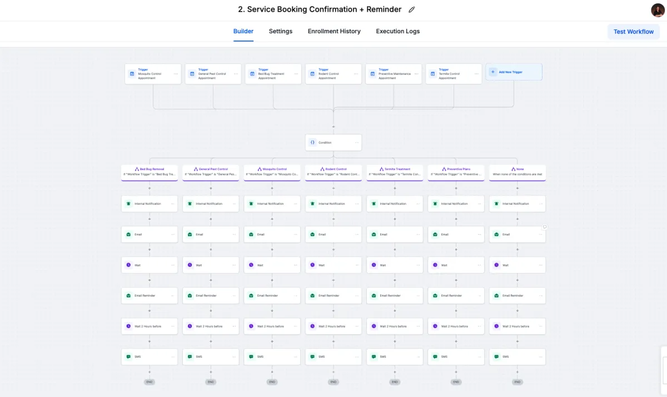
Task: Open the three-dot menu on the Condition node
Action: tap(357, 143)
